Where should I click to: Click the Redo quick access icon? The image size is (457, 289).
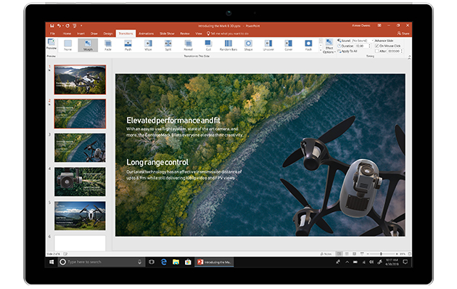click(x=67, y=25)
